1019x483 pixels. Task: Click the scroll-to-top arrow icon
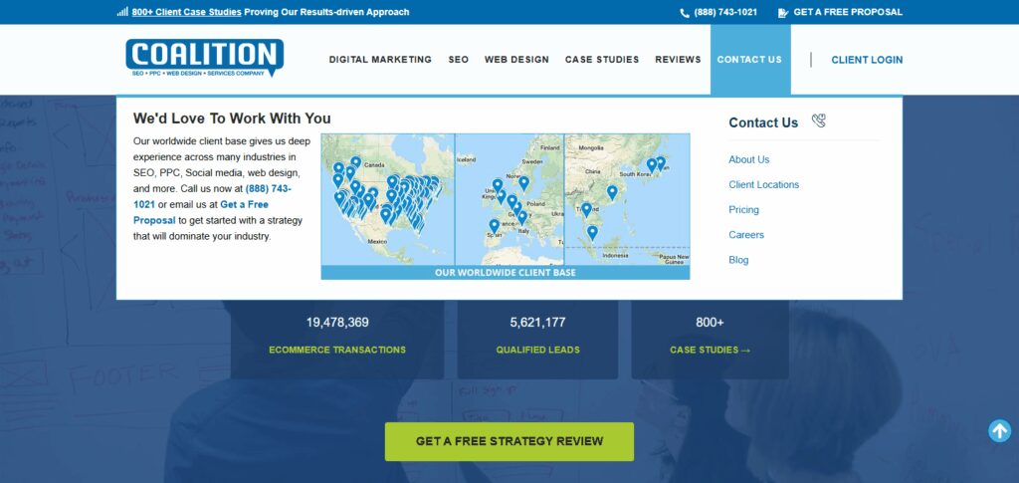pyautogui.click(x=999, y=430)
